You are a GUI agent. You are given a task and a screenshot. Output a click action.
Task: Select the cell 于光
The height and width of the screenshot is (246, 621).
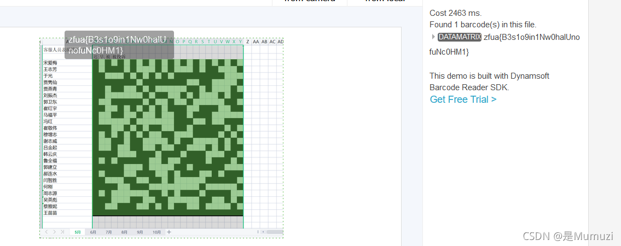[x=67, y=76]
